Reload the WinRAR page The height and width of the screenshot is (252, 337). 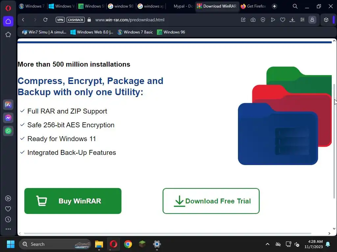pos(45,20)
